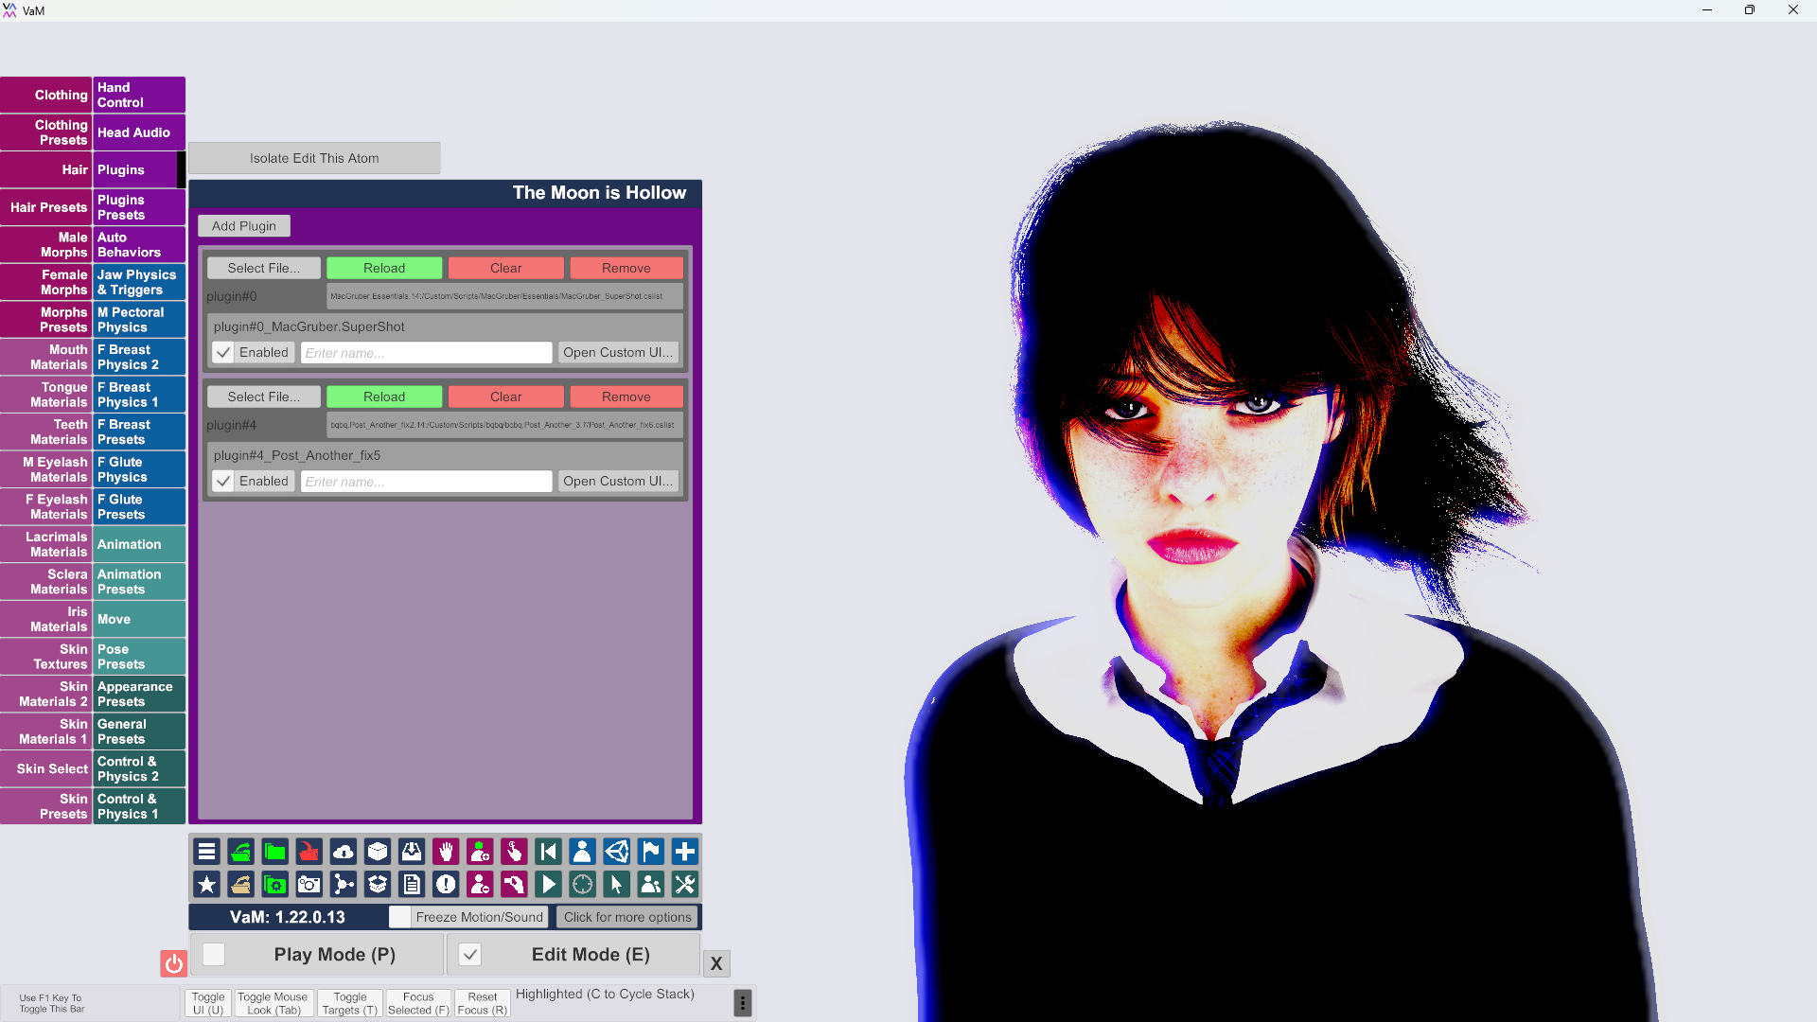The image size is (1817, 1022).
Task: Click the star favorites icon
Action: 206,885
